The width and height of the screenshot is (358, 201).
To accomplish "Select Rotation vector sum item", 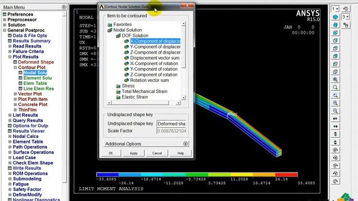I will [x=149, y=80].
